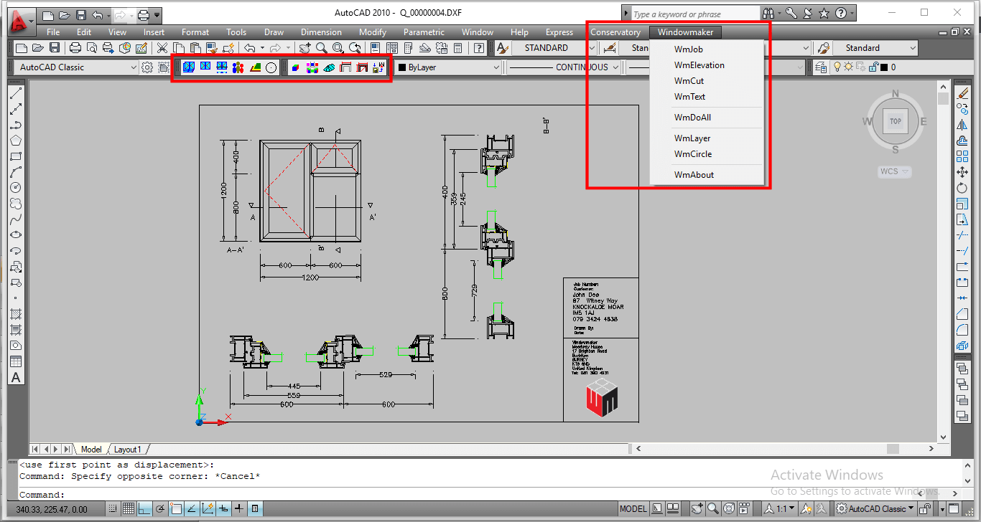Open the Conservatory menu

click(615, 32)
